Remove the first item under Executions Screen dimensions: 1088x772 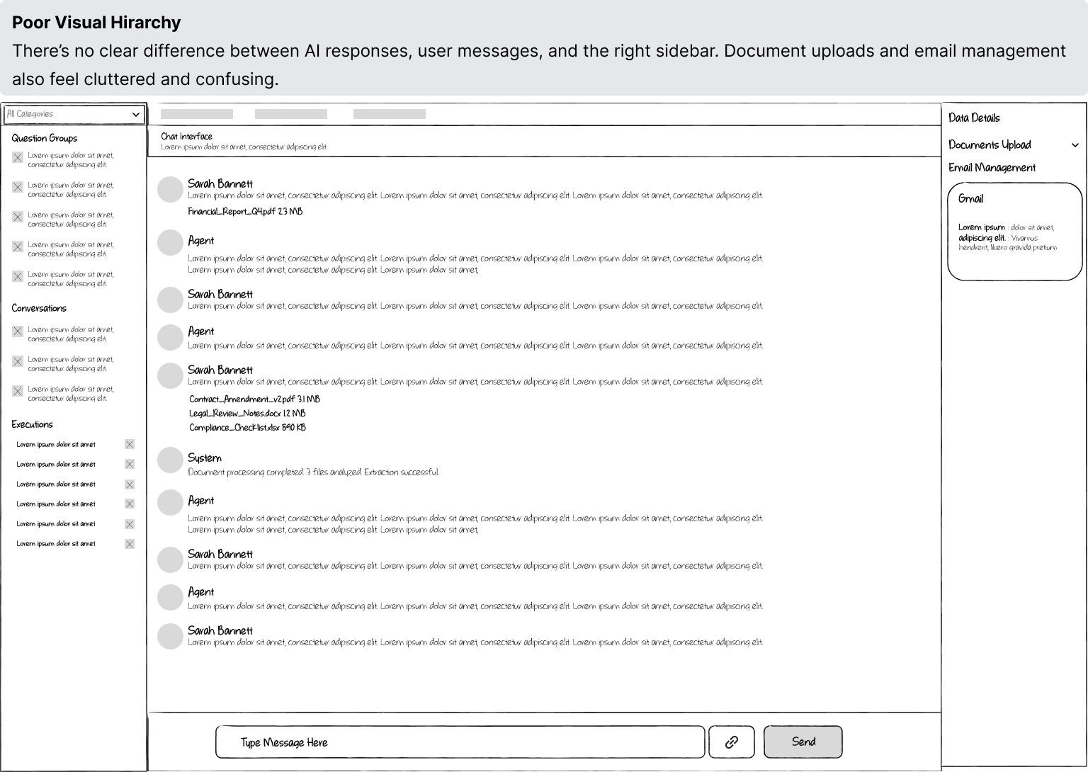[x=130, y=445]
